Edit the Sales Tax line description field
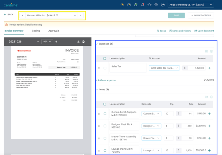Image resolution: width=222 pixels, height=155 pixels. (128, 68)
